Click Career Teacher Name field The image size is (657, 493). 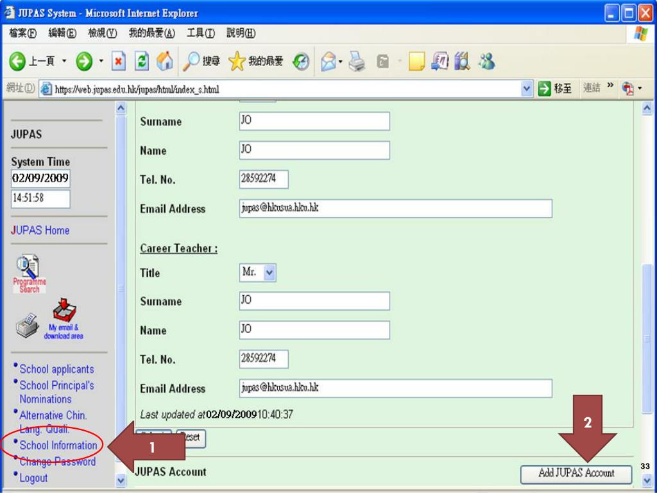click(x=314, y=330)
